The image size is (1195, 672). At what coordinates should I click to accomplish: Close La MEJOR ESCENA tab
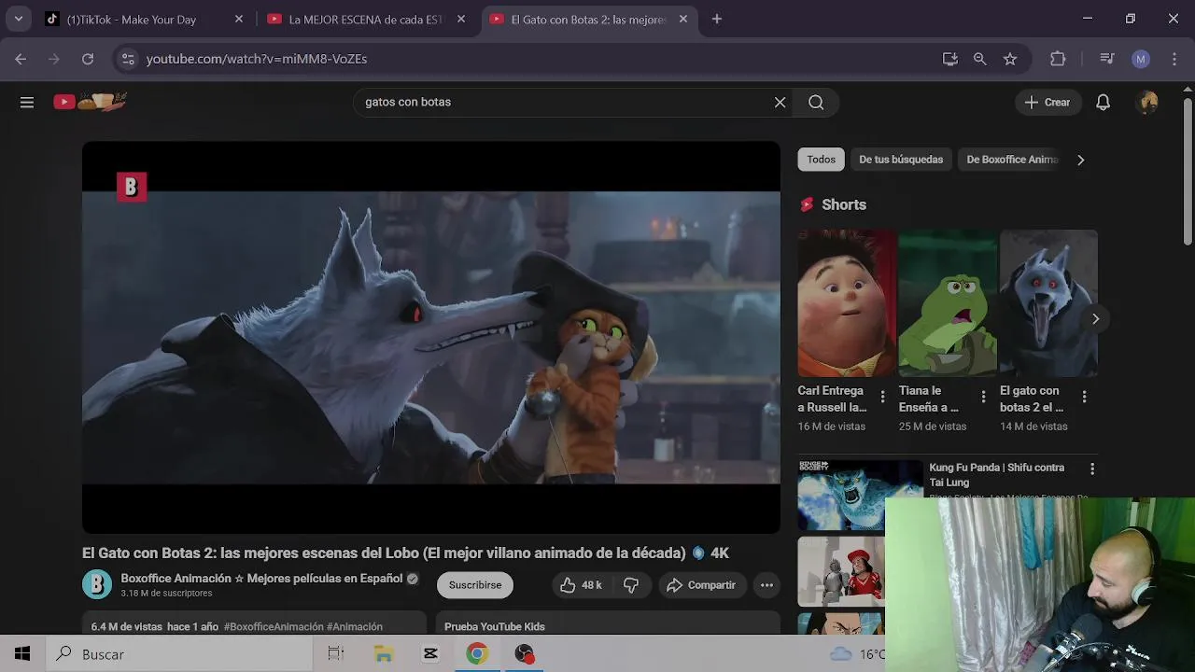pyautogui.click(x=460, y=19)
